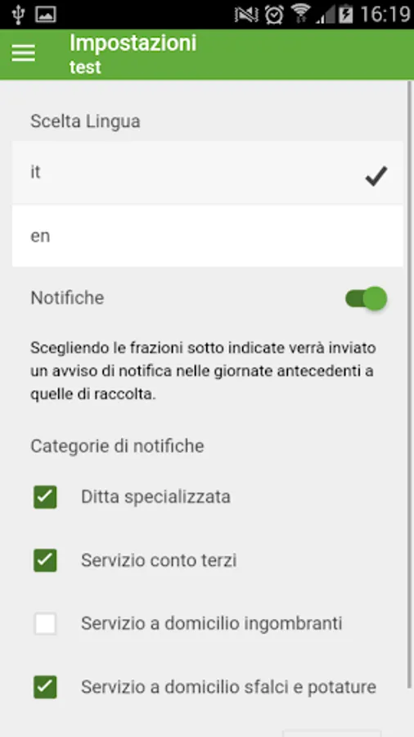This screenshot has width=414, height=737.
Task: Tap the Impostazioni title in header
Action: [x=133, y=43]
